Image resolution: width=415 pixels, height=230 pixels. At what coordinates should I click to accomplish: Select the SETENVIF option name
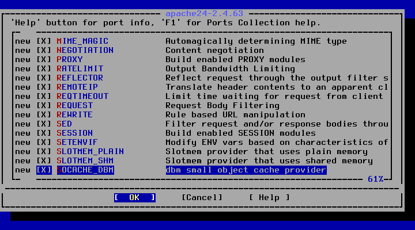tap(77, 143)
